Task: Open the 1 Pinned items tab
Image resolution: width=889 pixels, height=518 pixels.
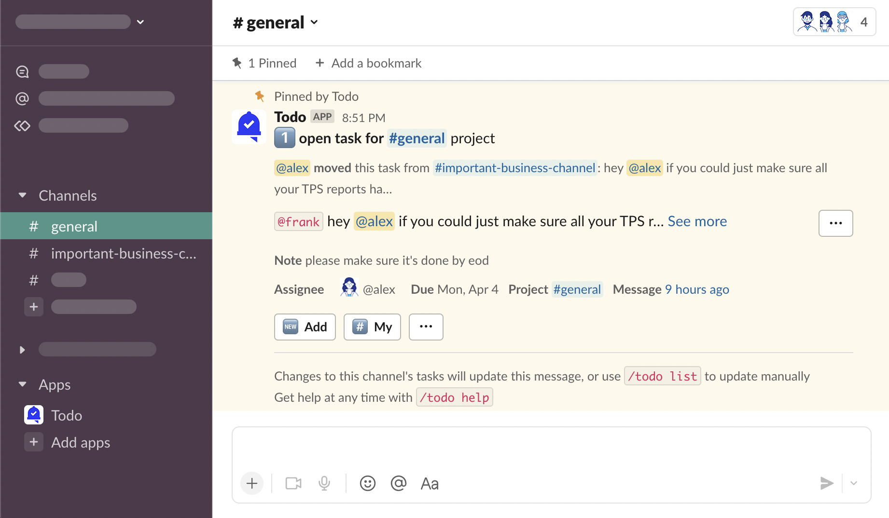Action: 264,63
